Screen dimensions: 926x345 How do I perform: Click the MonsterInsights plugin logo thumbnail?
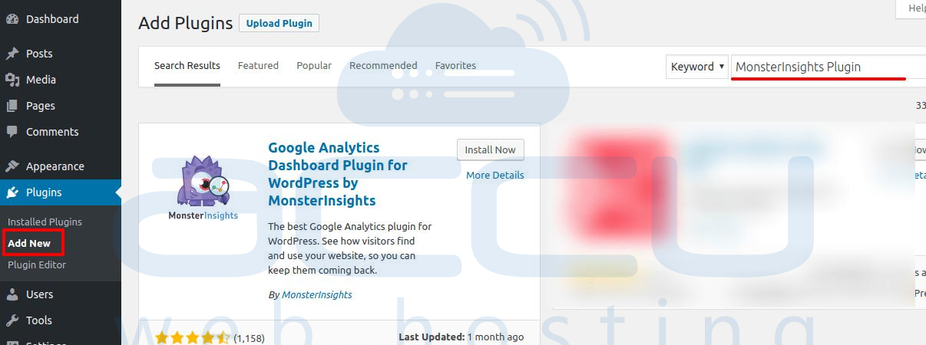tap(203, 188)
